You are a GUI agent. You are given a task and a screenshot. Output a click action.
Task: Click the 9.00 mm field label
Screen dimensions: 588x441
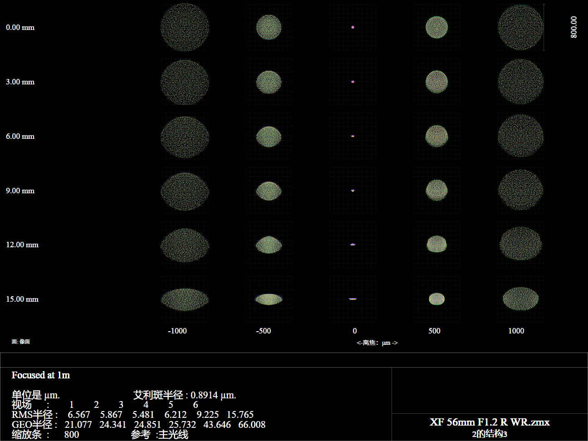tap(20, 191)
